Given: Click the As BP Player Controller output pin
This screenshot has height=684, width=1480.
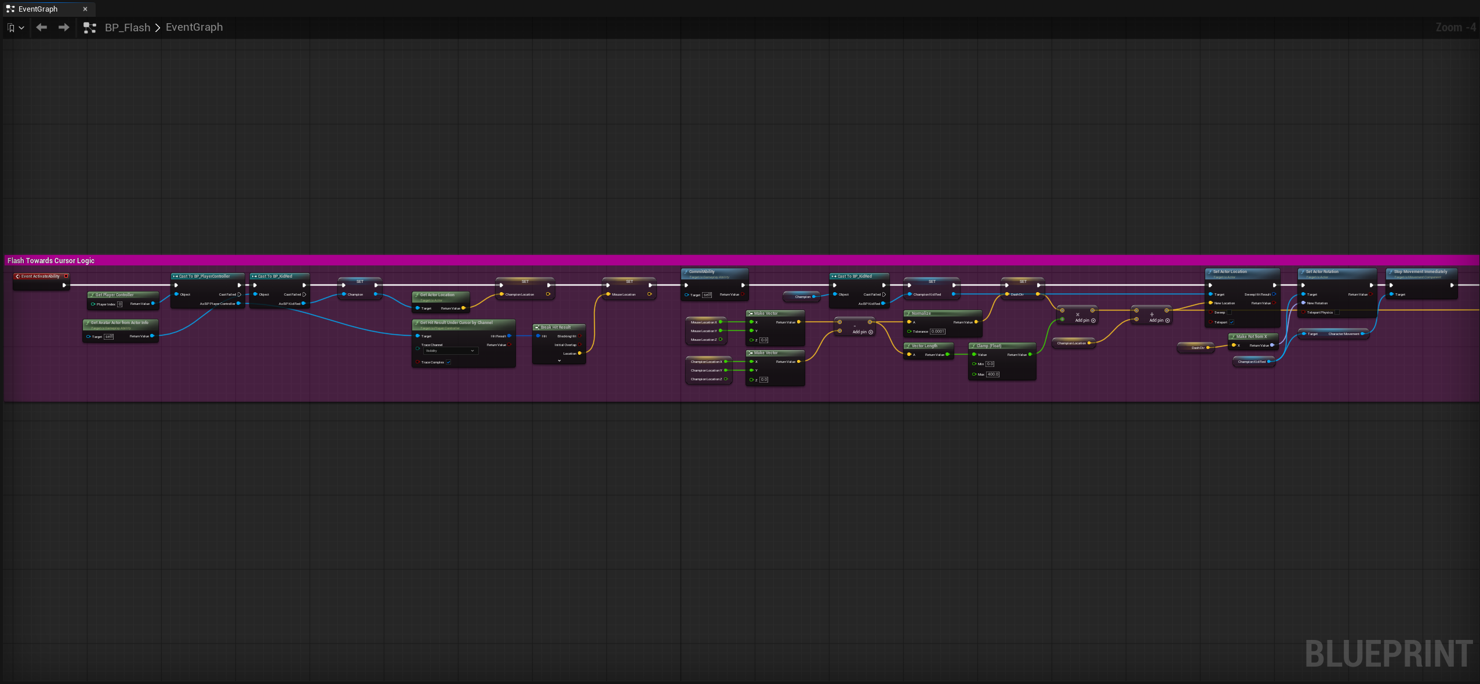Looking at the screenshot, I should (x=239, y=303).
